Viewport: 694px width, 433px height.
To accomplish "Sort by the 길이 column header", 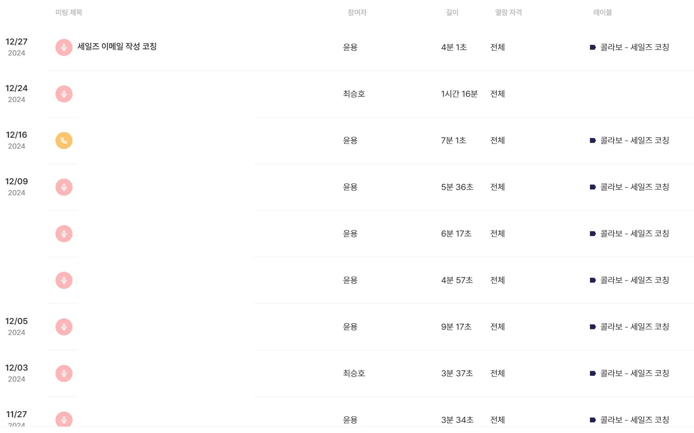I will point(452,13).
